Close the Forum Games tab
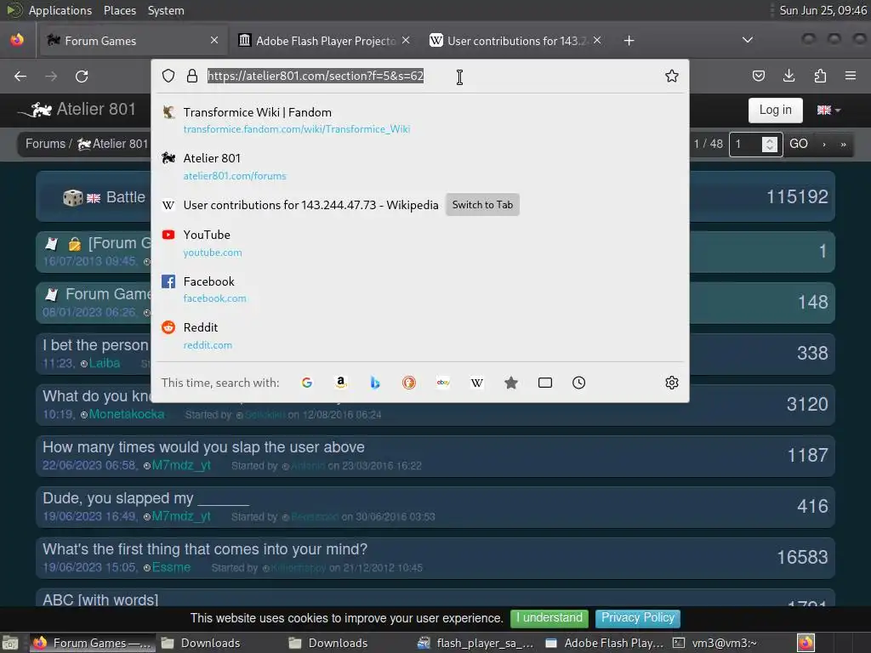The height and width of the screenshot is (653, 871). point(214,40)
